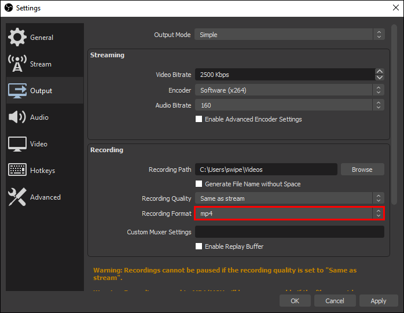This screenshot has height=313, width=404.
Task: Open the Video monitor icon
Action: pyautogui.click(x=17, y=144)
